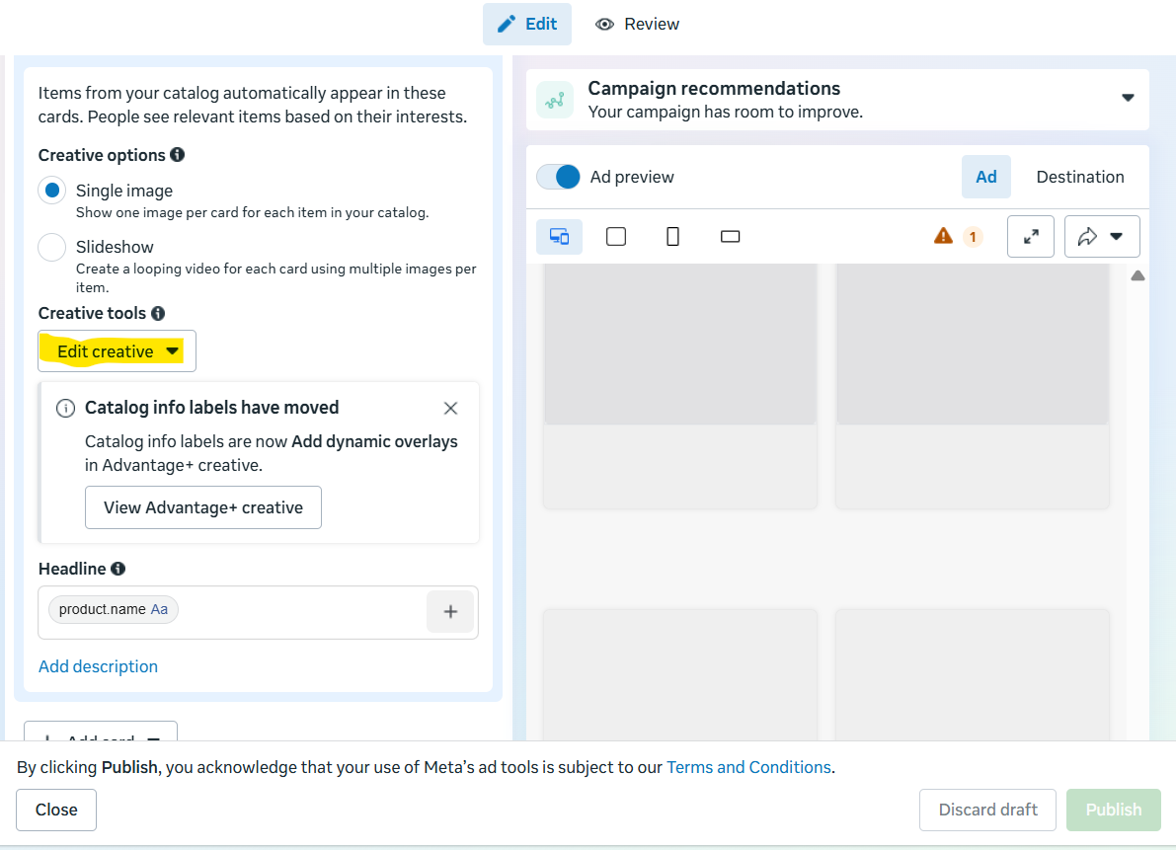Choose the vertical mobile preview icon
This screenshot has width=1176, height=850.
(672, 237)
